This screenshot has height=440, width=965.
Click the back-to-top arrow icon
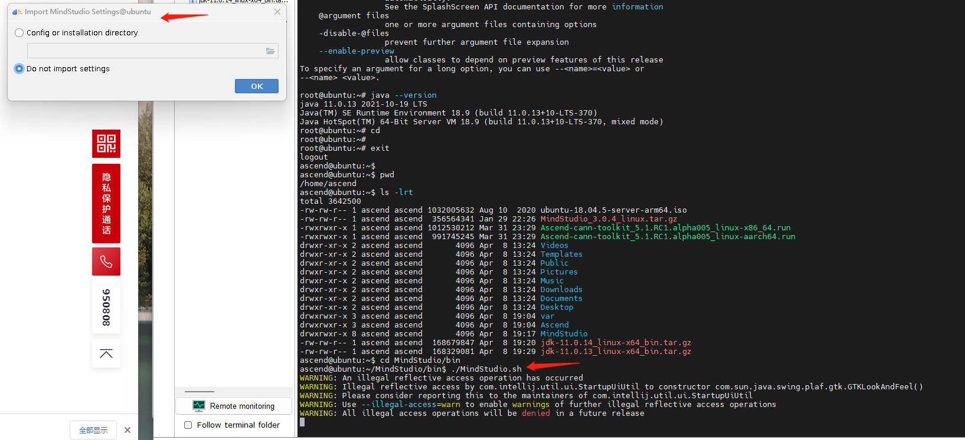106,353
